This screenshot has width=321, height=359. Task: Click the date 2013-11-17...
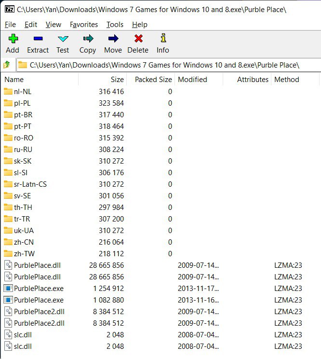(x=198, y=288)
